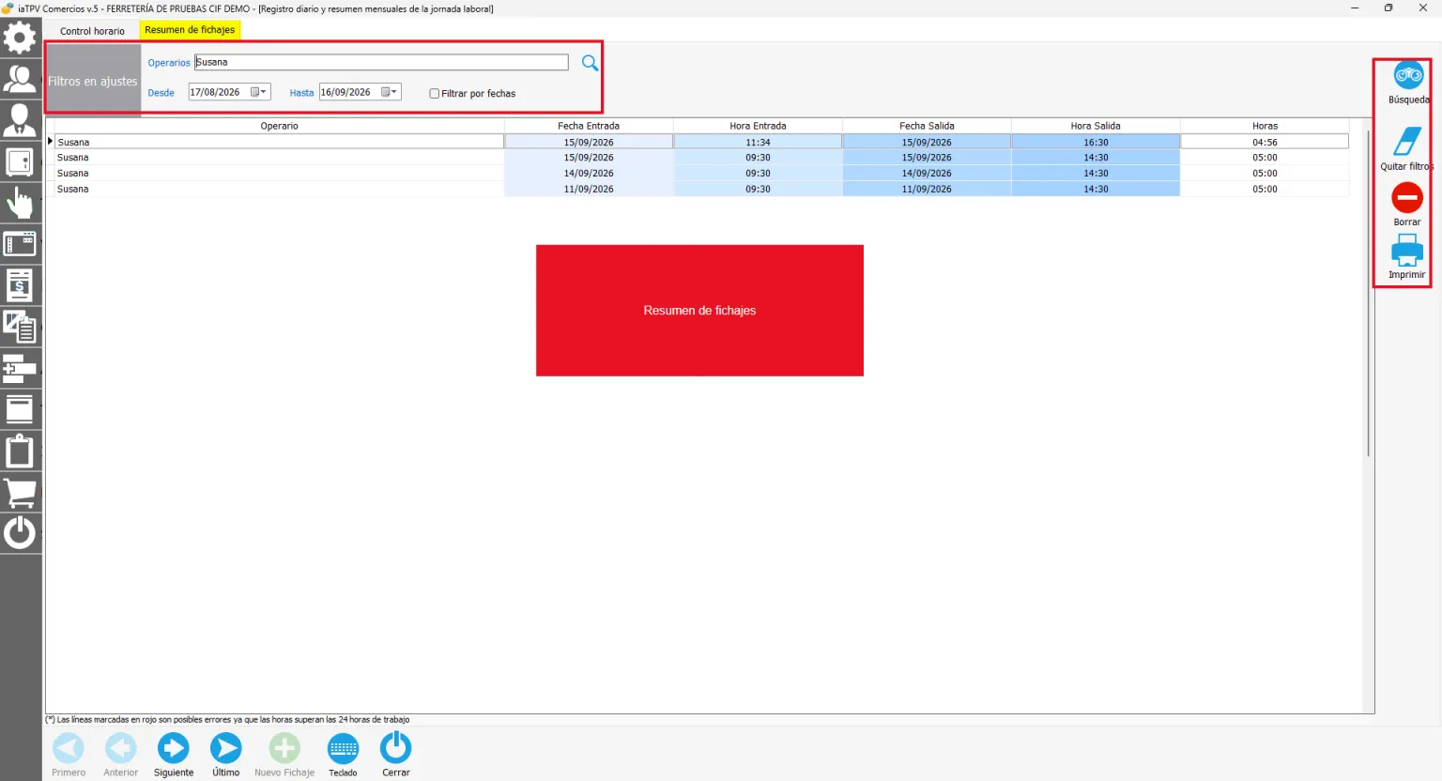Image resolution: width=1442 pixels, height=781 pixels.
Task: Click into the Operarios search field
Action: (381, 62)
